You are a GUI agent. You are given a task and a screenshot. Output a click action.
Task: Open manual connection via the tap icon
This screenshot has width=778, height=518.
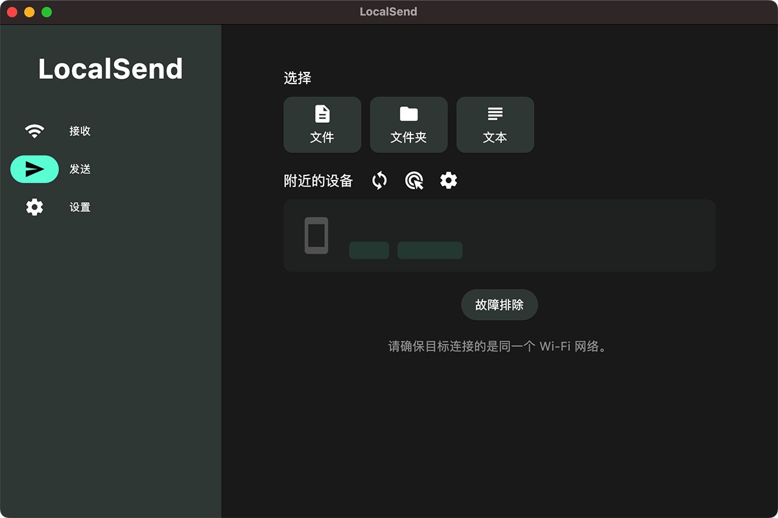(414, 181)
